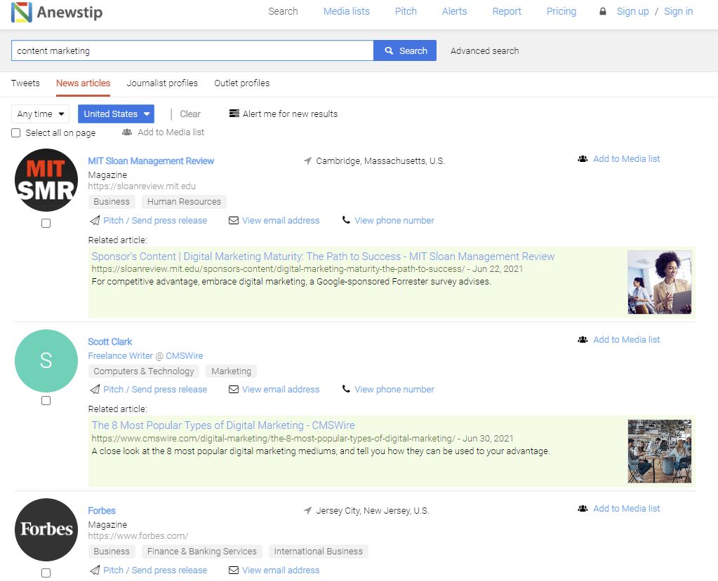Expand the United States location filter
Viewport: 718px width, 581px height.
116,114
